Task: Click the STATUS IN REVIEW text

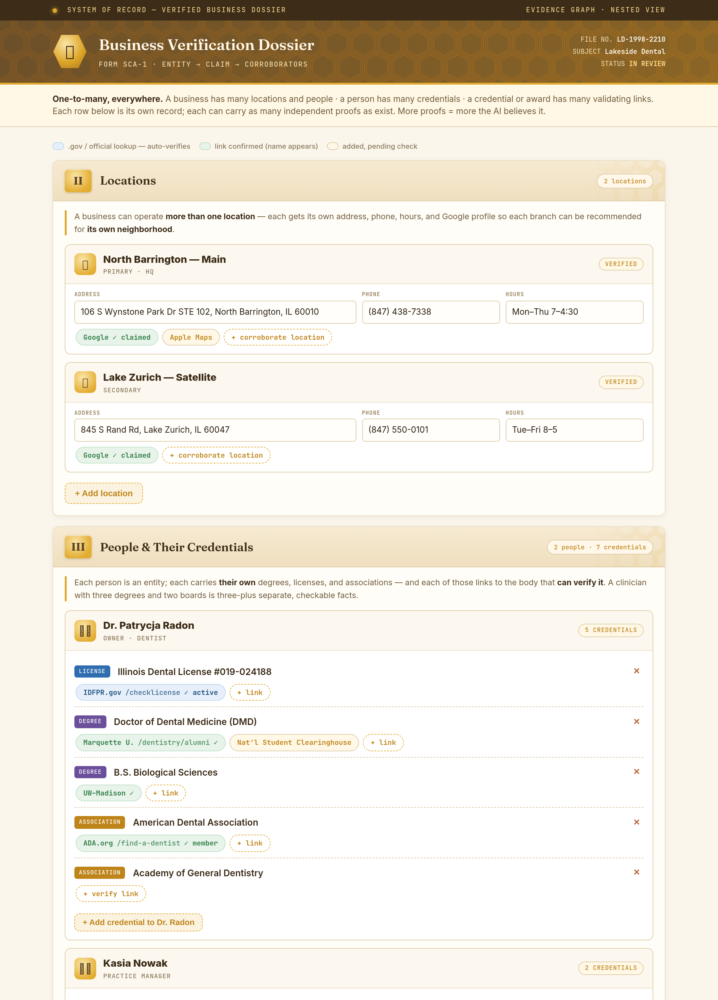Action: pos(633,63)
